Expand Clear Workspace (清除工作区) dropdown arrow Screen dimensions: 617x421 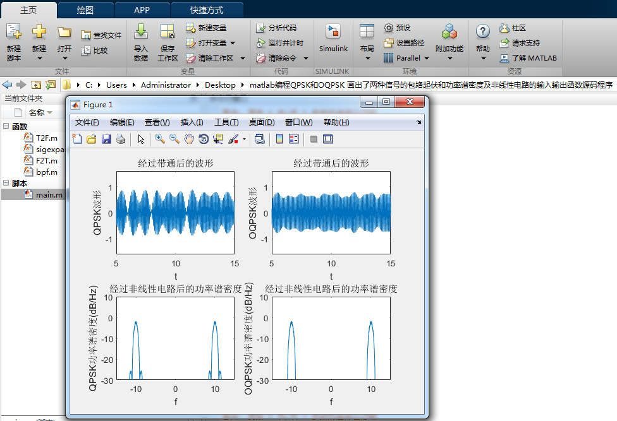[x=243, y=58]
